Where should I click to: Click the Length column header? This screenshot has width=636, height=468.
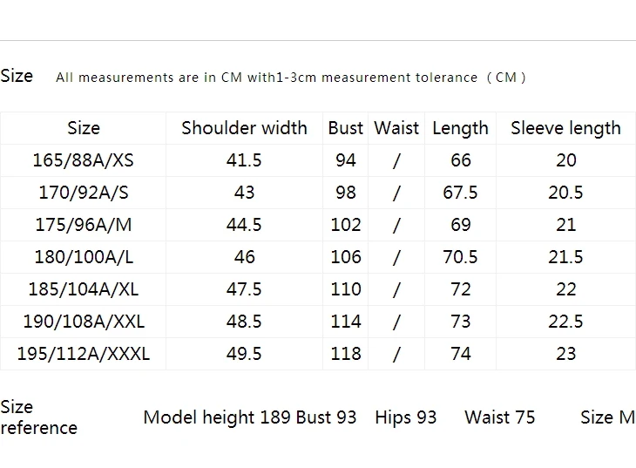coord(460,128)
